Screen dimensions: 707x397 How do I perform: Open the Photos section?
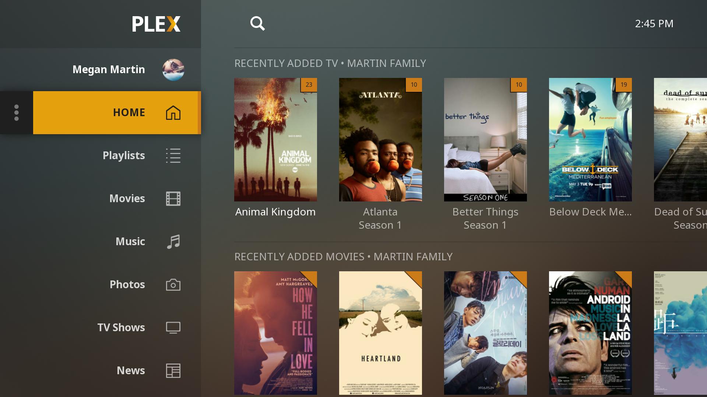pos(127,284)
